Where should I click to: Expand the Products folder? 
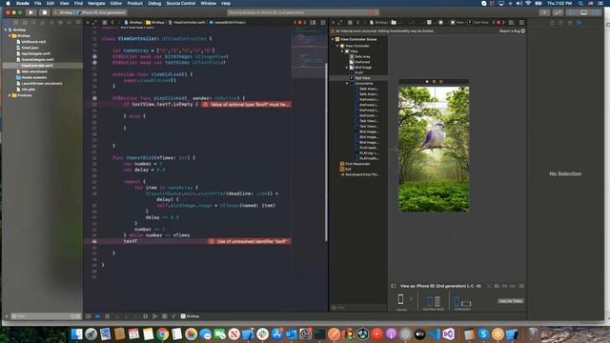(x=10, y=95)
